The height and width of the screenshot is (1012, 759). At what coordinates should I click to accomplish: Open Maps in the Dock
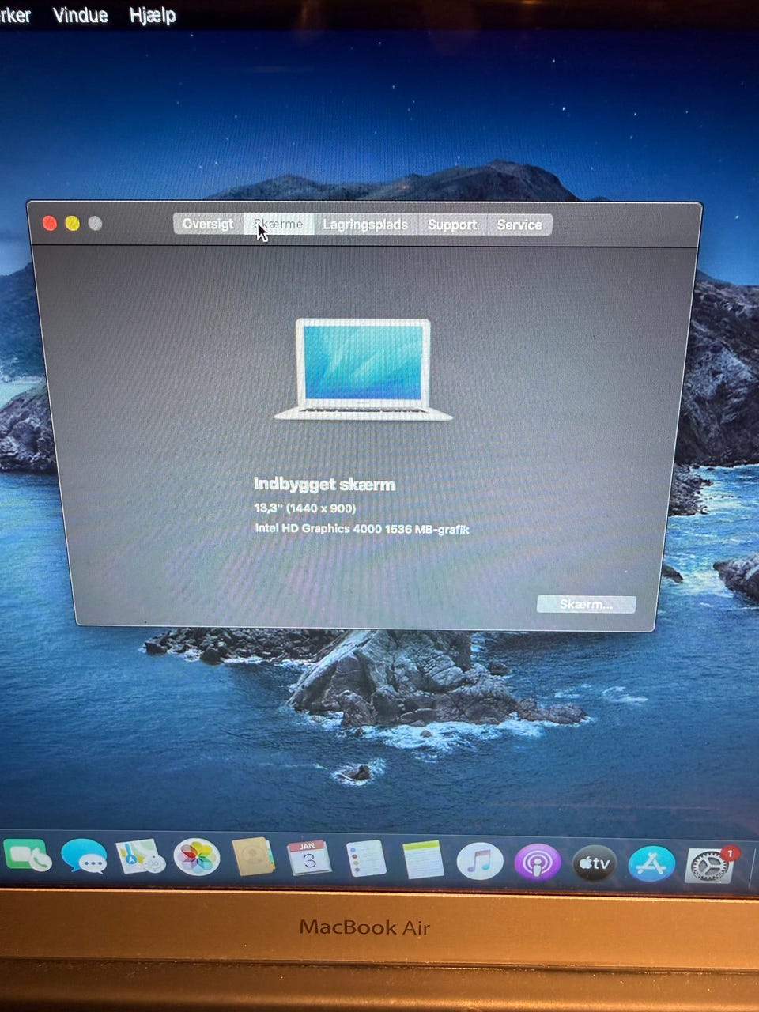coord(141,858)
